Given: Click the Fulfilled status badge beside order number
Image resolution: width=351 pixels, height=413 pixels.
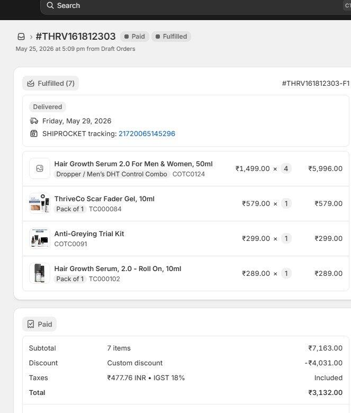Looking at the screenshot, I should (x=171, y=37).
